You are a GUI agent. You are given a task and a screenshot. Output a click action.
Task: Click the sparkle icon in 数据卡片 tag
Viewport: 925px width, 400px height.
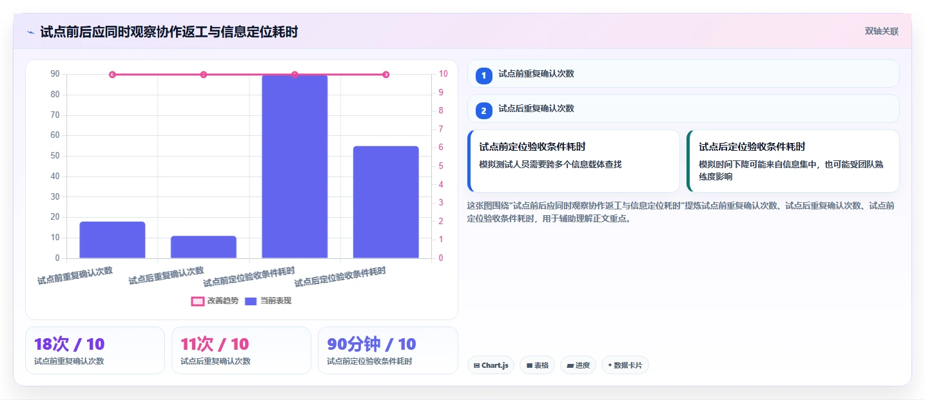click(610, 365)
